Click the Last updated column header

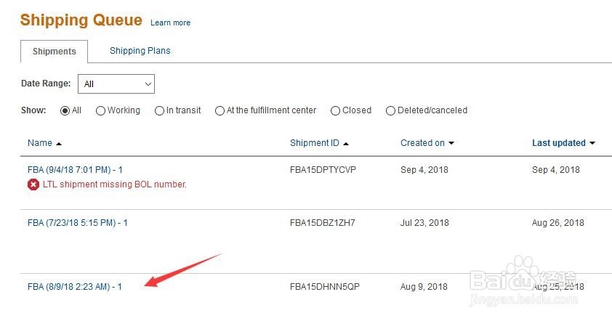(558, 143)
